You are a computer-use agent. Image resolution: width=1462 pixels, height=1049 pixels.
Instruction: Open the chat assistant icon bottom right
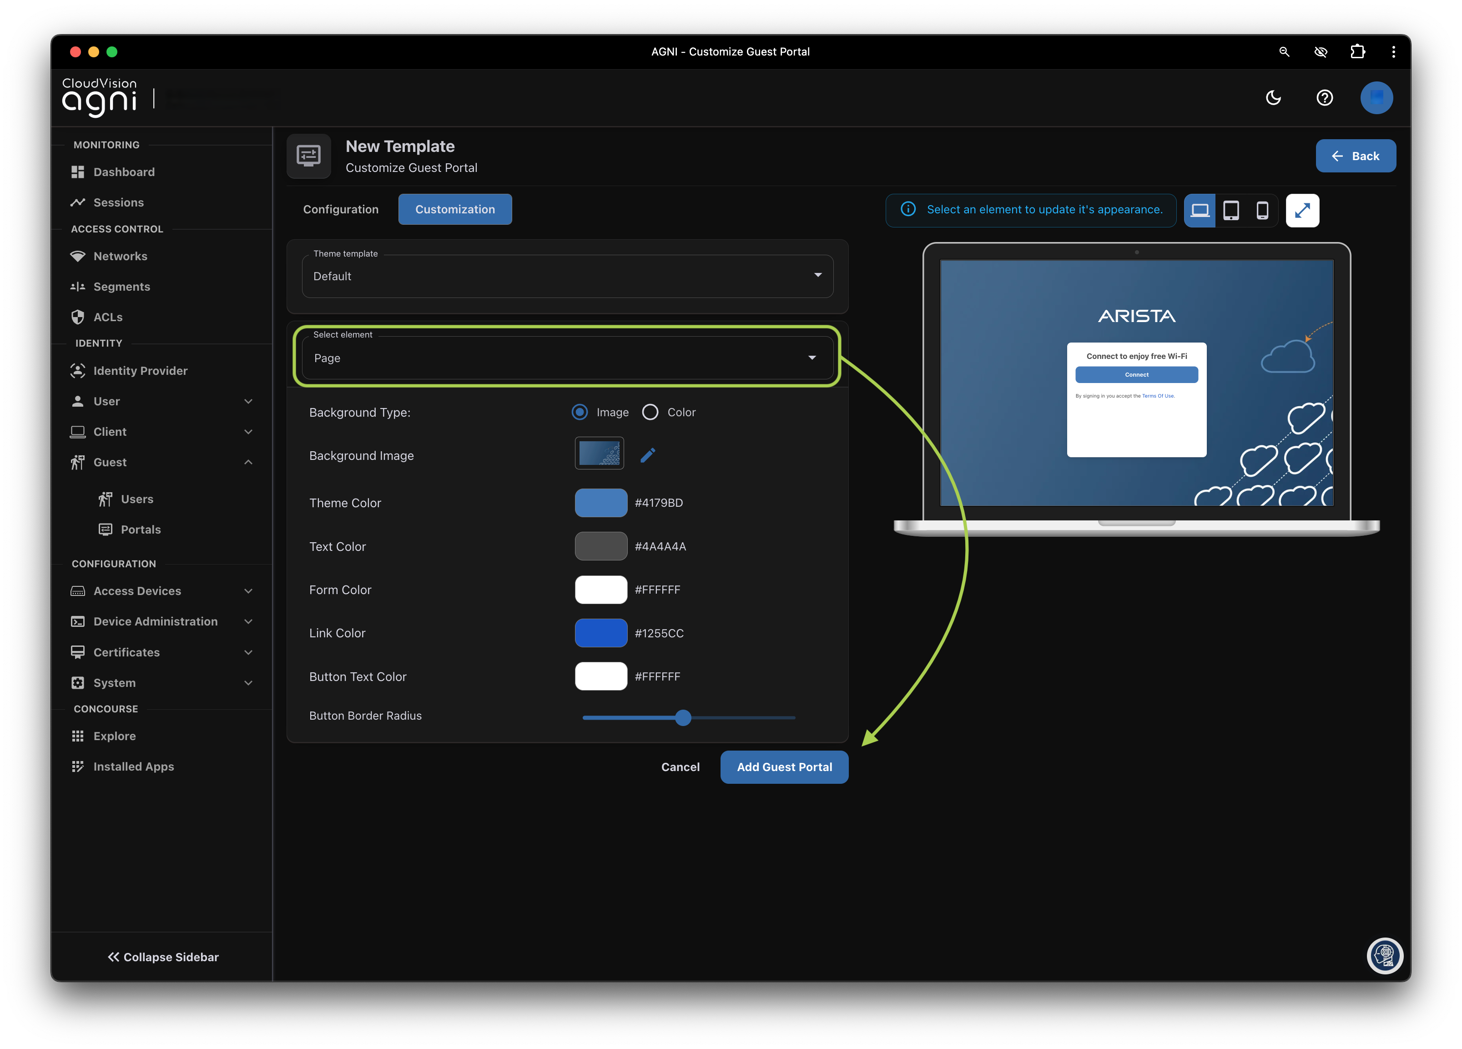[x=1384, y=955]
